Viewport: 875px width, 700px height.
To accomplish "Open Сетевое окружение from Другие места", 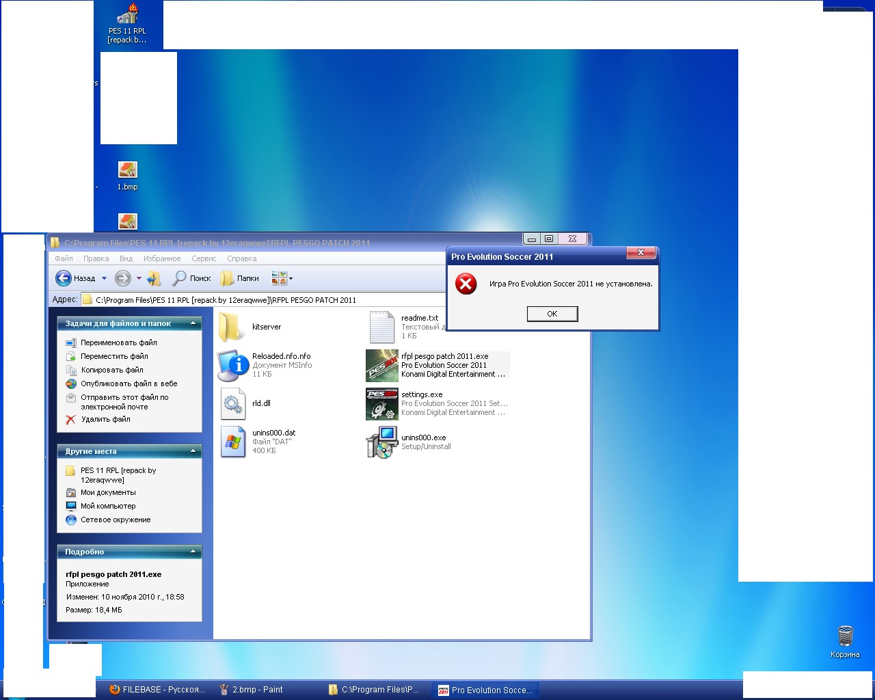I will point(116,520).
